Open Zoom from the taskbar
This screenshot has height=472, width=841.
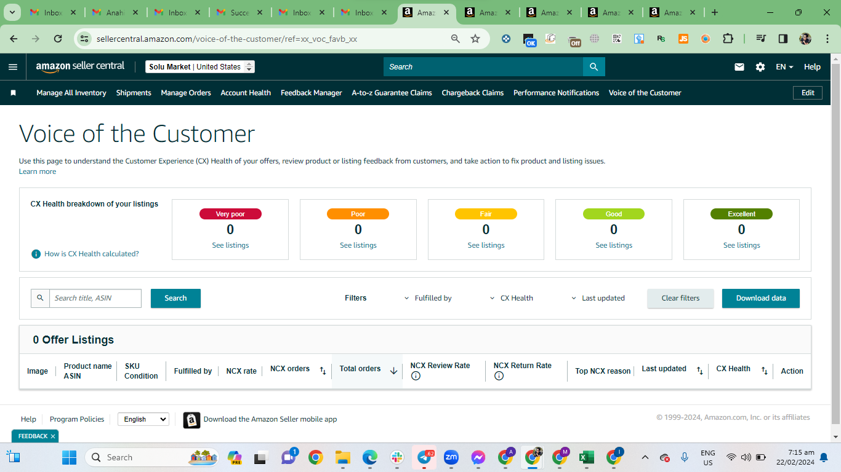451,457
